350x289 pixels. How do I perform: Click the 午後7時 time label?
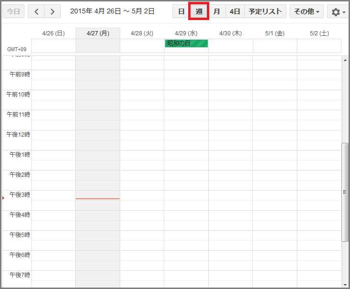(20, 275)
